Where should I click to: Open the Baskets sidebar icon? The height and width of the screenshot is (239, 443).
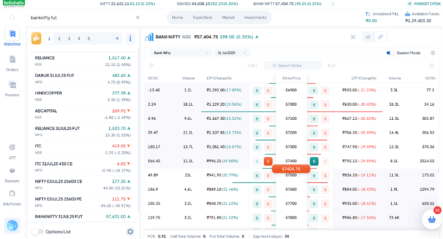coord(12,170)
